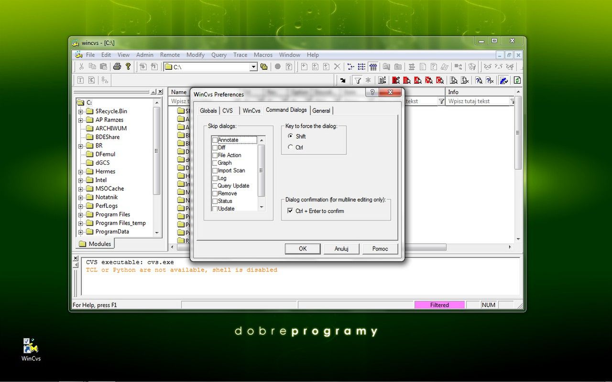Tick the Query Update checkbox
This screenshot has width=612, height=382.
215,186
